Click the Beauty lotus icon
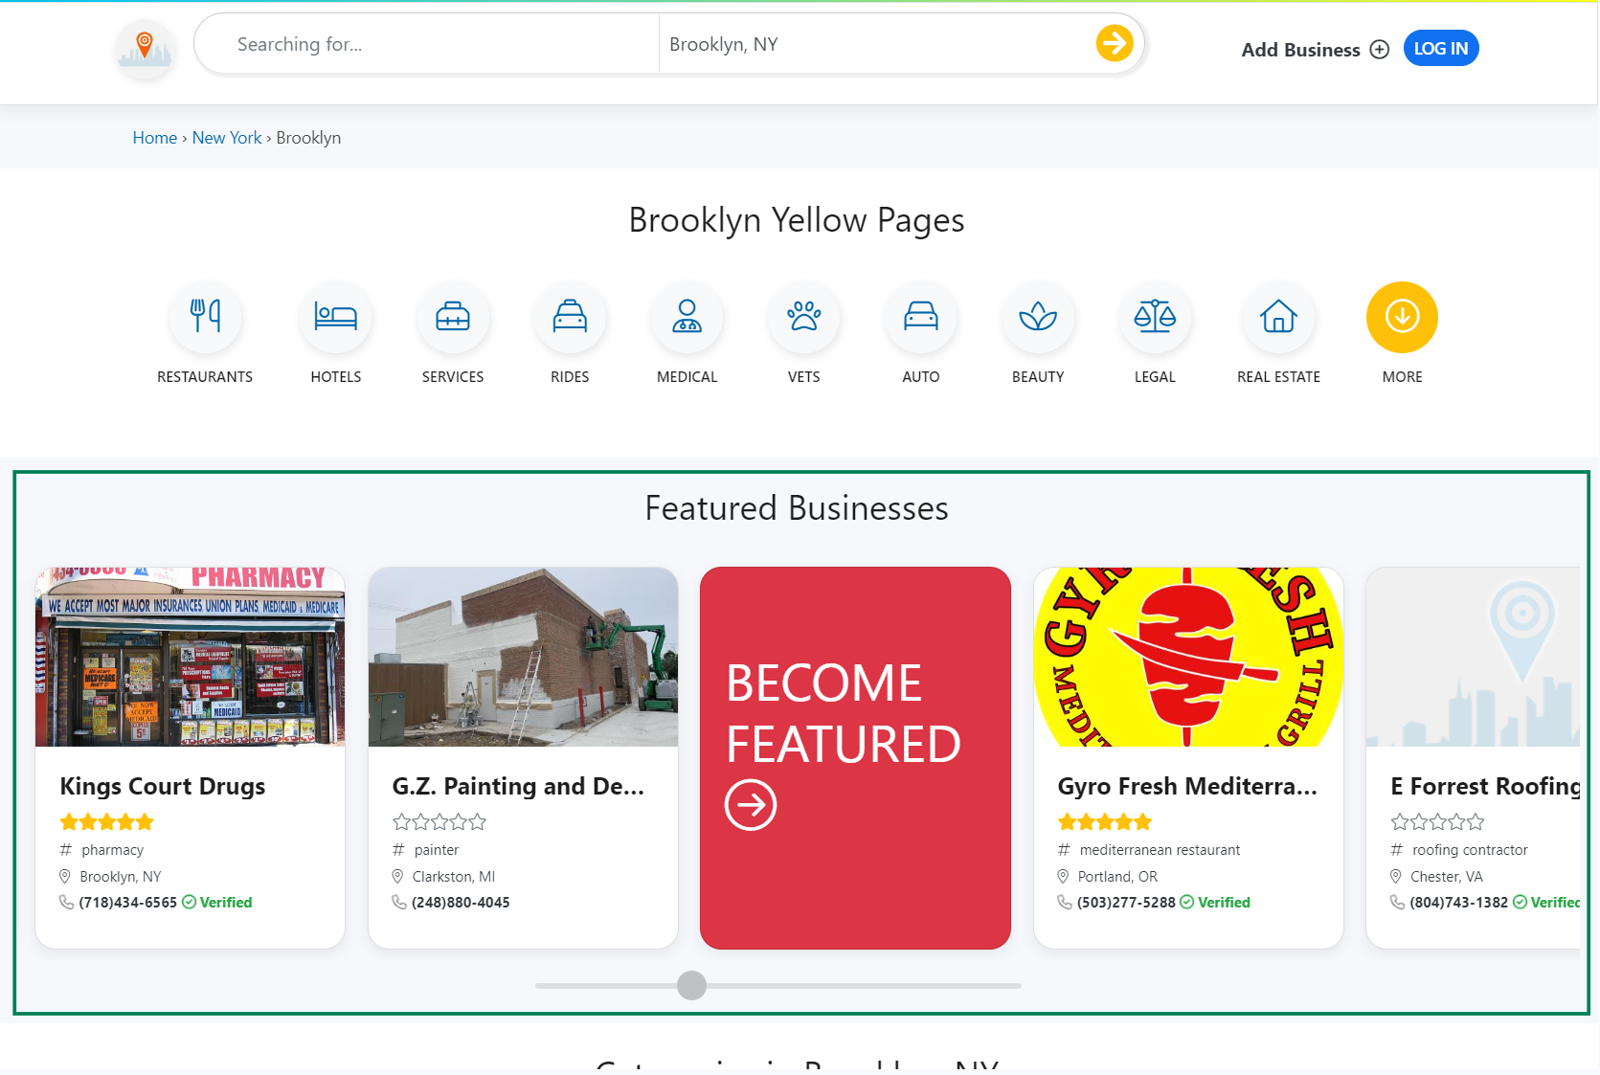 click(x=1038, y=317)
